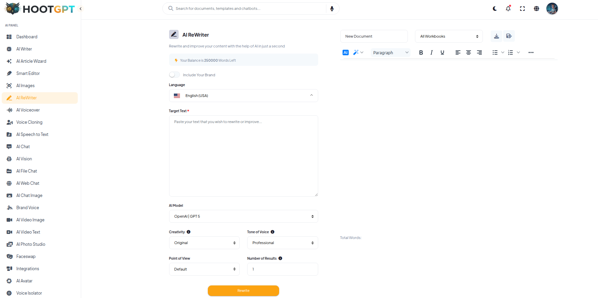
Task: Go to AI Article Wizard
Action: point(40,61)
